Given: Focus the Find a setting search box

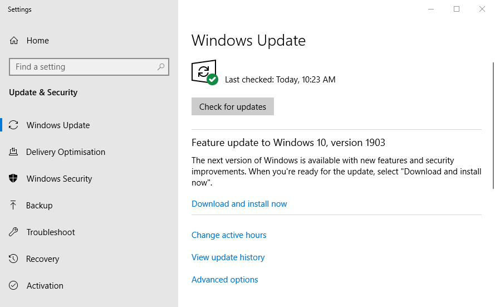Looking at the screenshot, I should 89,67.
